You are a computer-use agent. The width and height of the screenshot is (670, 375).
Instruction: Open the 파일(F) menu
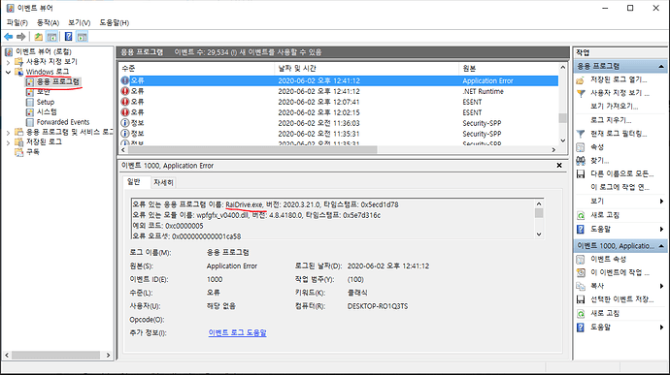(17, 22)
